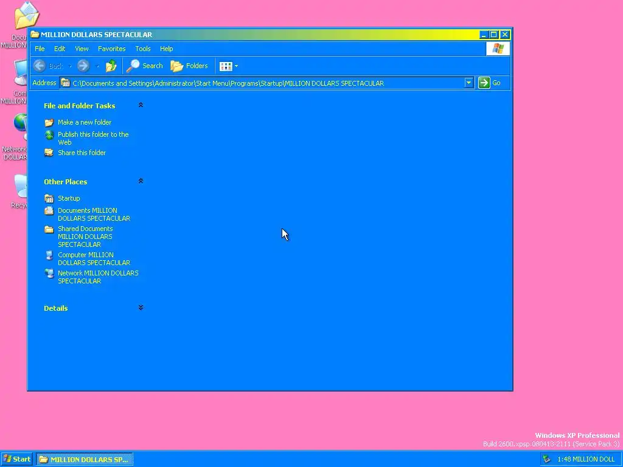Open Shared Documents MILLION DOLLARS SPECTACULAR link
This screenshot has width=623, height=467.
pyautogui.click(x=85, y=237)
